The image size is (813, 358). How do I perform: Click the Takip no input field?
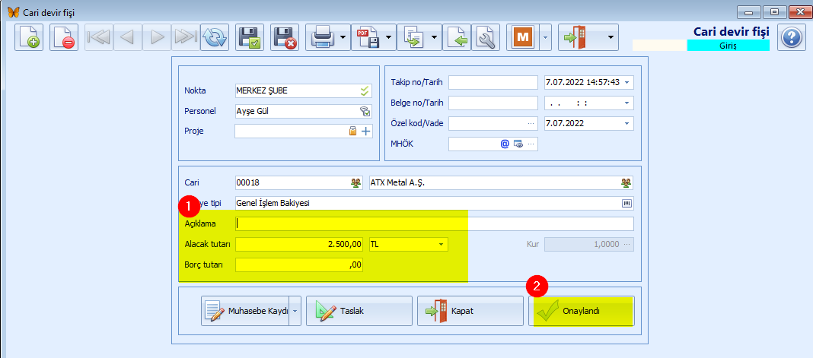[x=493, y=82]
